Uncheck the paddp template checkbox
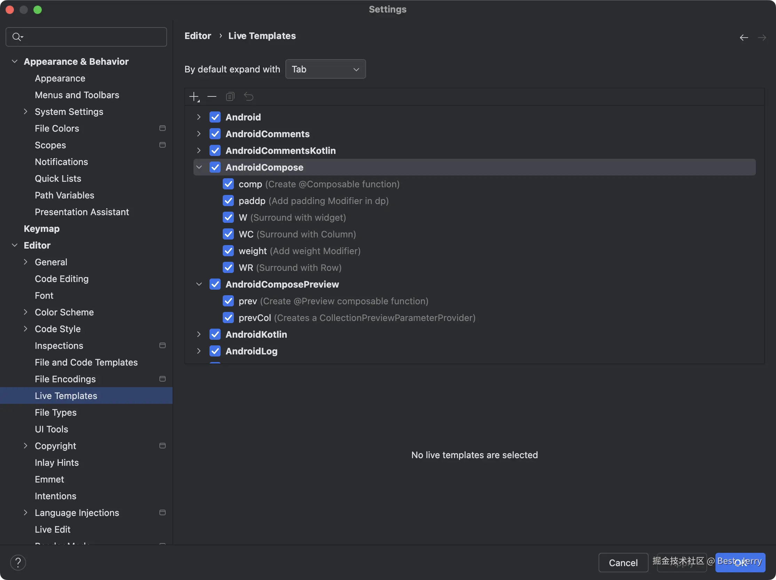The image size is (776, 580). [228, 201]
